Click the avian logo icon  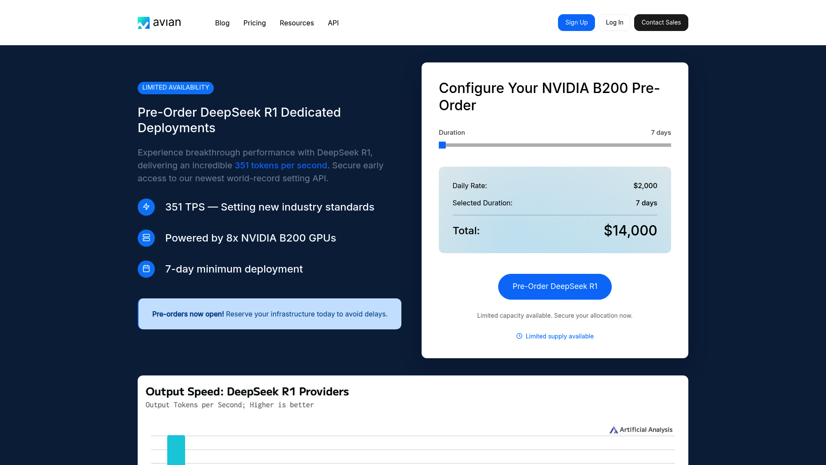(144, 23)
